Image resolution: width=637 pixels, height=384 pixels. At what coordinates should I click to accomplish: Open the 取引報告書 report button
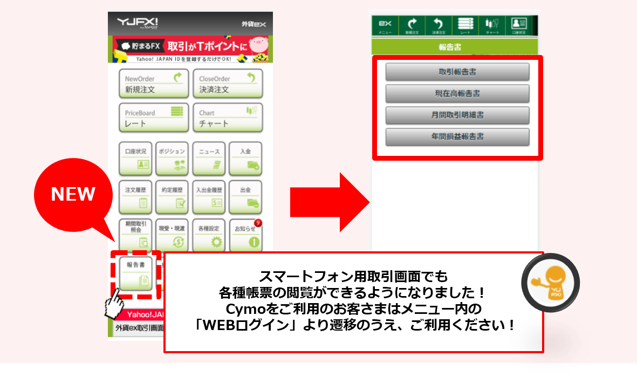click(x=457, y=72)
